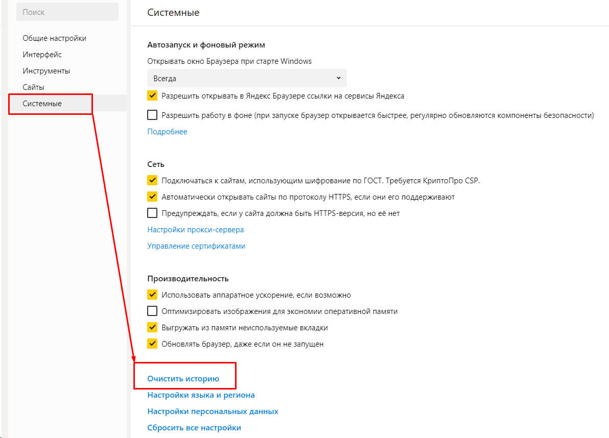Disable automatic HTTPS opening checkbox
Viewport: 609px width, 438px height.
point(152,197)
